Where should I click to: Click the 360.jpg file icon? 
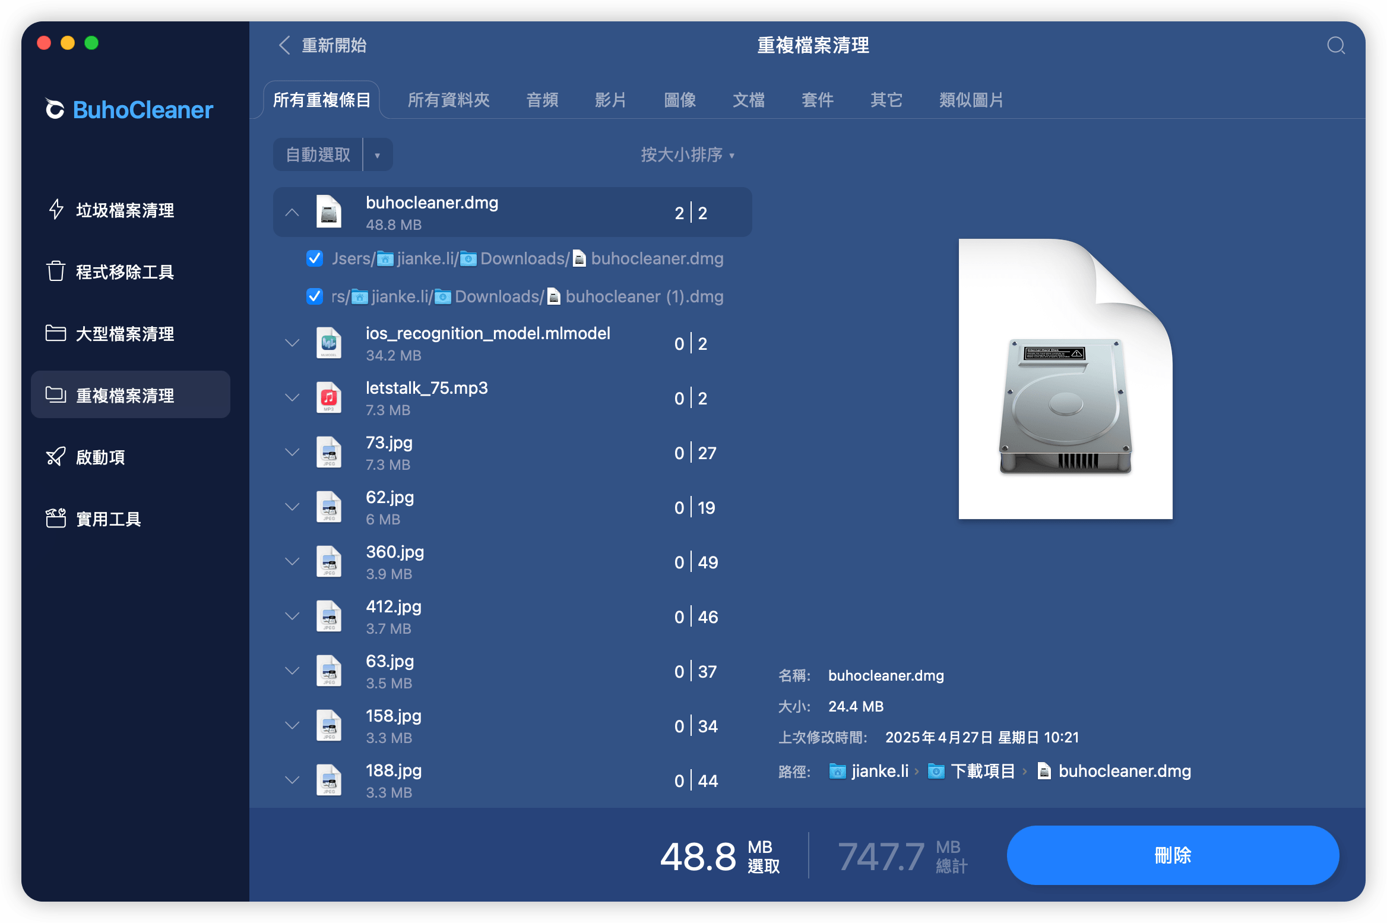(329, 562)
